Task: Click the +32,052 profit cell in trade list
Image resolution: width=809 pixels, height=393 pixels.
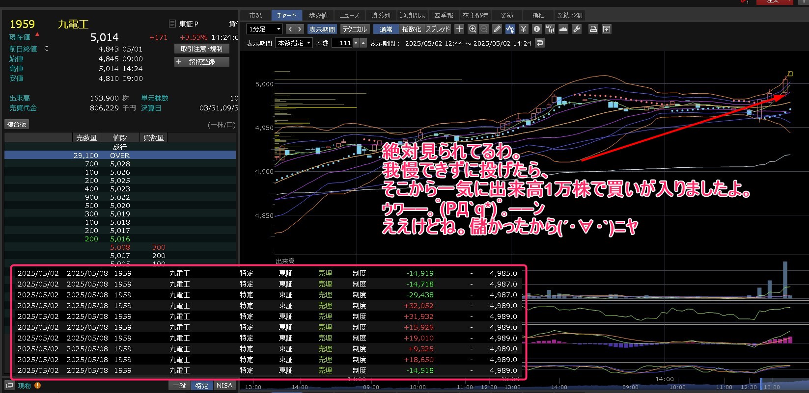Action: (x=418, y=306)
